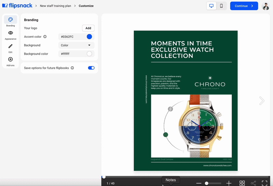The width and height of the screenshot is (273, 186).
Task: Select the Edit pencil icon
Action: coord(10,46)
